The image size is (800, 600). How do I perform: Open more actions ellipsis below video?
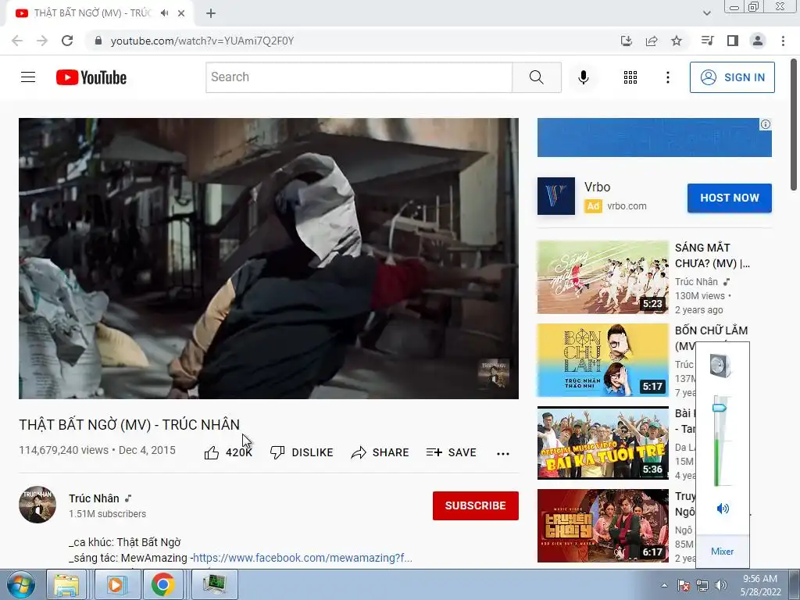[x=503, y=453]
